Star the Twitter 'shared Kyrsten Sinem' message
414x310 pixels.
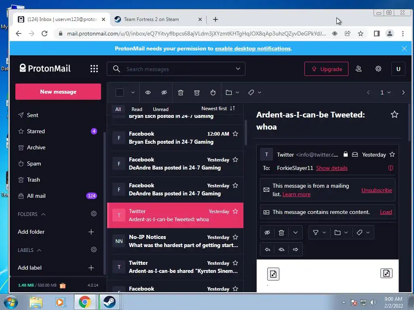click(x=235, y=263)
